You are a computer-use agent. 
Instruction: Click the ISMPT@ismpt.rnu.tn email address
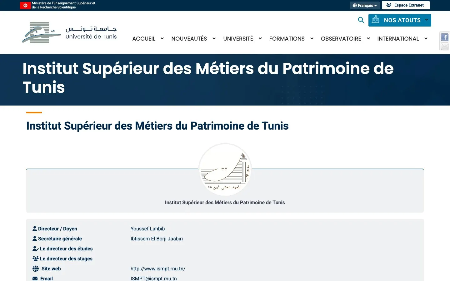tap(154, 279)
